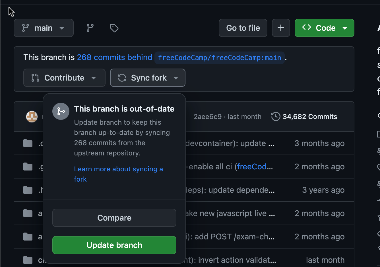The image size is (380, 267).
Task: Open the green Code dropdown
Action: [324, 28]
